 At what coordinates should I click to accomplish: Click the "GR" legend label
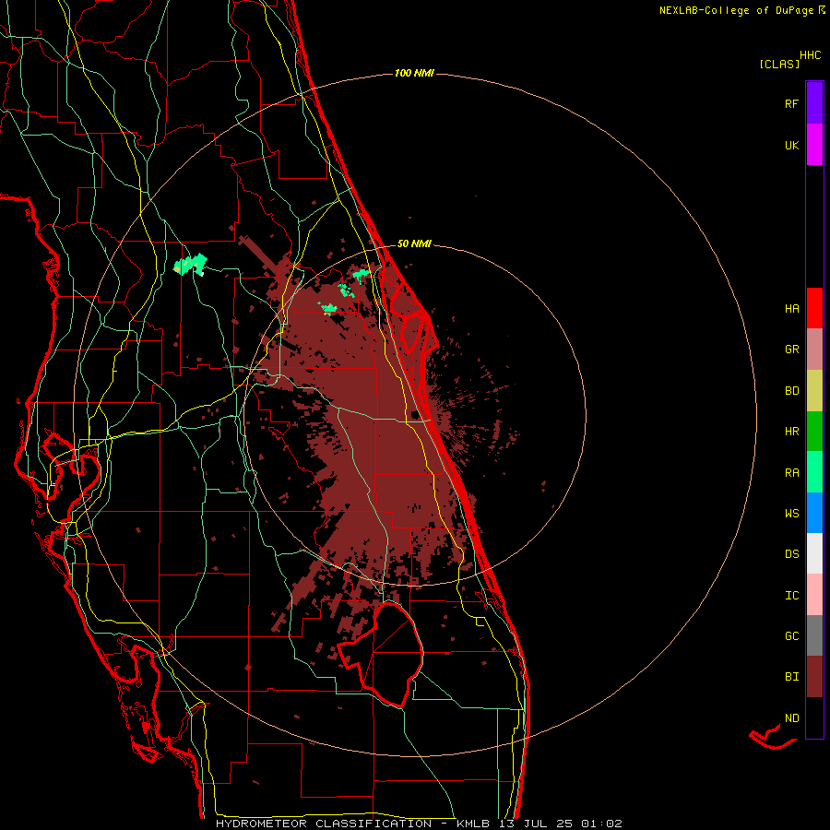click(x=791, y=350)
